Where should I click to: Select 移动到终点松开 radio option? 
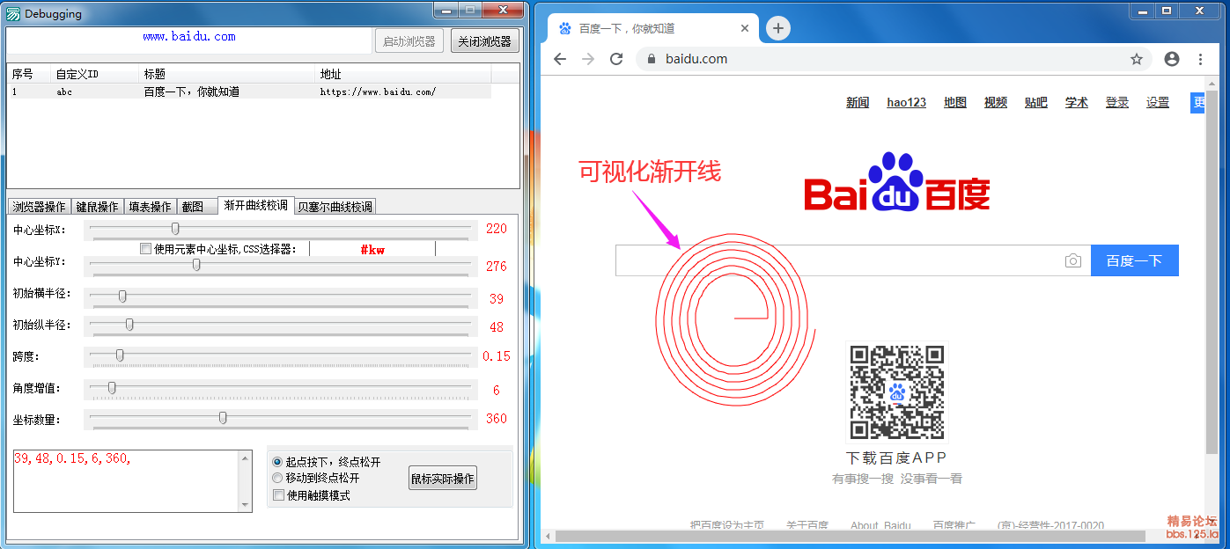pyautogui.click(x=277, y=478)
